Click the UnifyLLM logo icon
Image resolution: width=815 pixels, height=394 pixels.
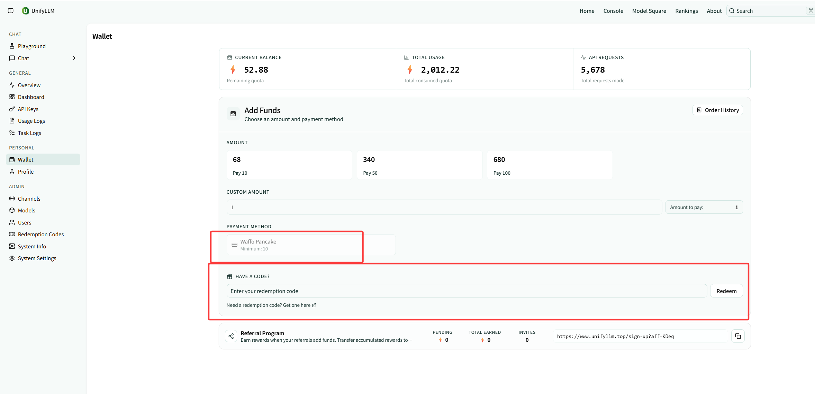25,11
